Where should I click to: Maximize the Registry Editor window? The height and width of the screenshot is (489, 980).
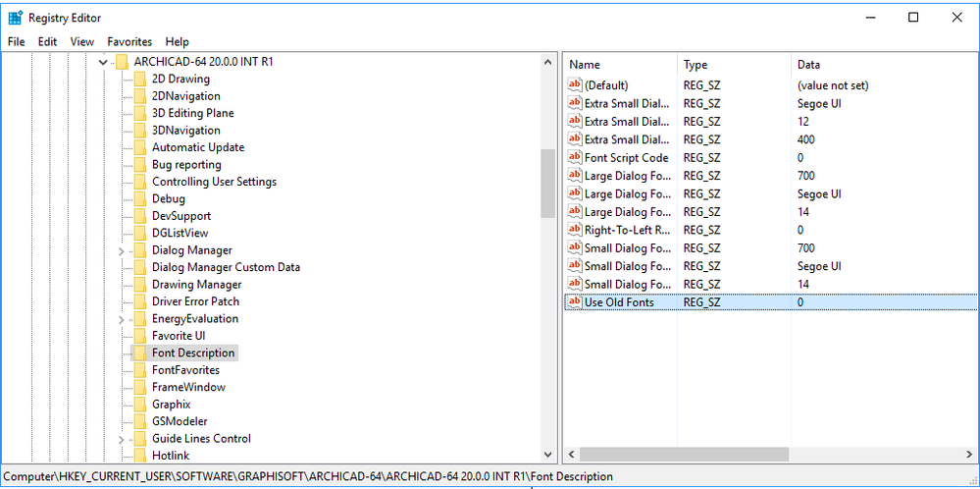(913, 18)
